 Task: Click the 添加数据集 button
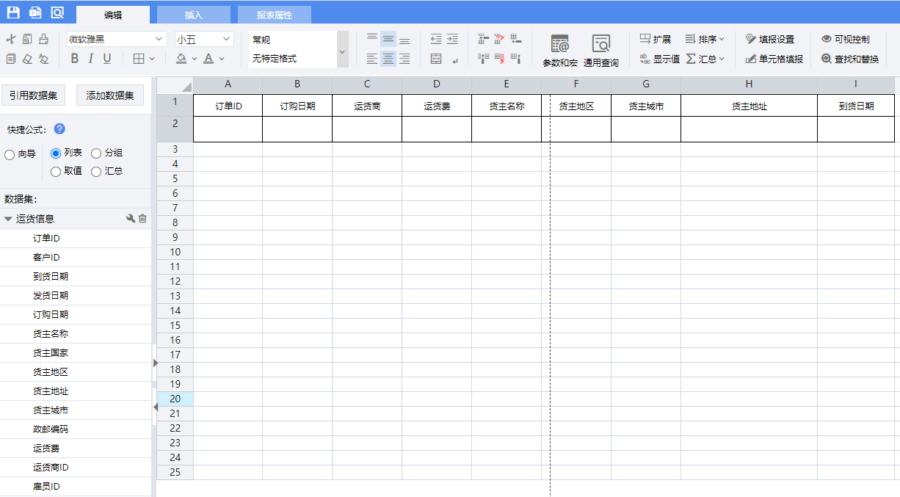[x=110, y=95]
